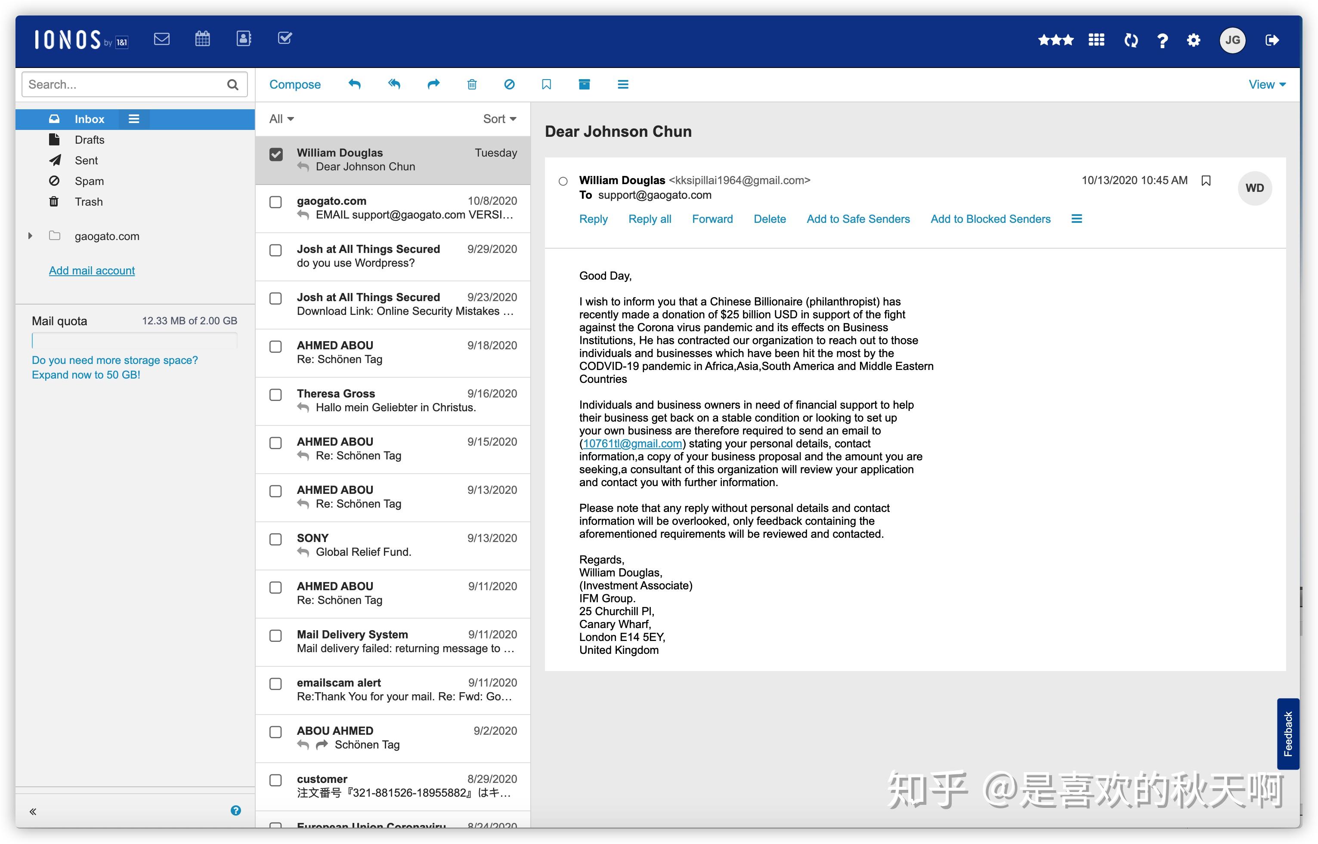Open the calendar app icon

[202, 39]
